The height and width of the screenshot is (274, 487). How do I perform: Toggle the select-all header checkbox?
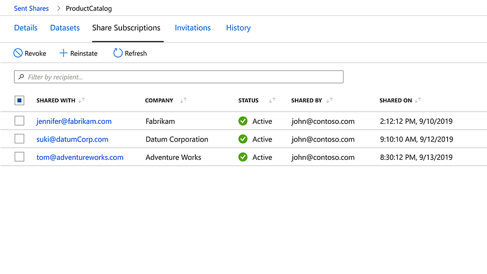[19, 100]
